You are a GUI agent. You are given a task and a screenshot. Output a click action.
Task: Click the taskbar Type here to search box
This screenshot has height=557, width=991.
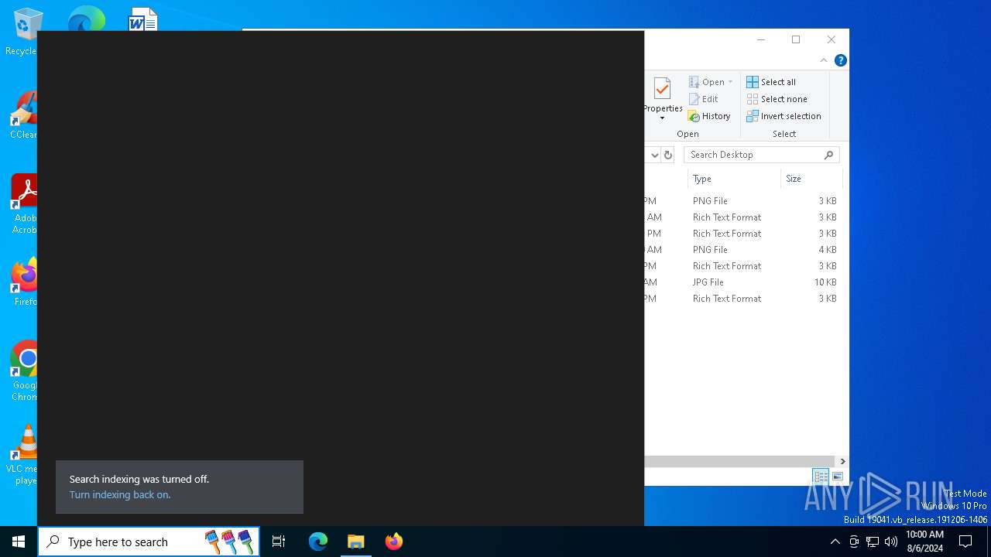click(149, 542)
